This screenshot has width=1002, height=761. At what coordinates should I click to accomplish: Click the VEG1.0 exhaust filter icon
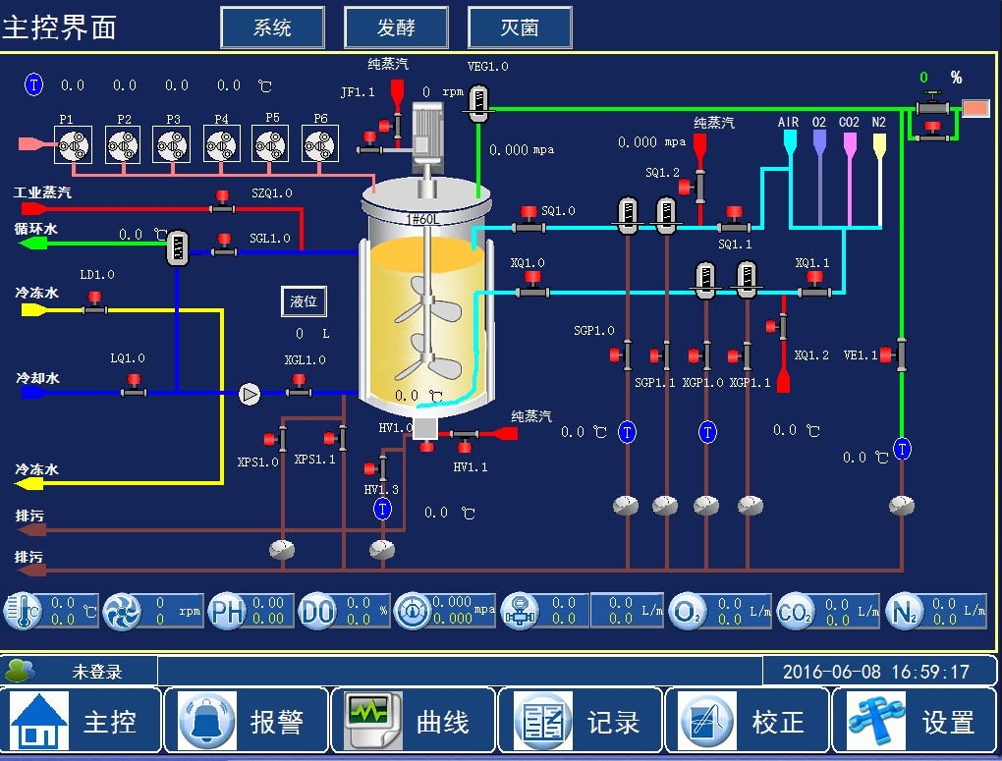[x=477, y=102]
